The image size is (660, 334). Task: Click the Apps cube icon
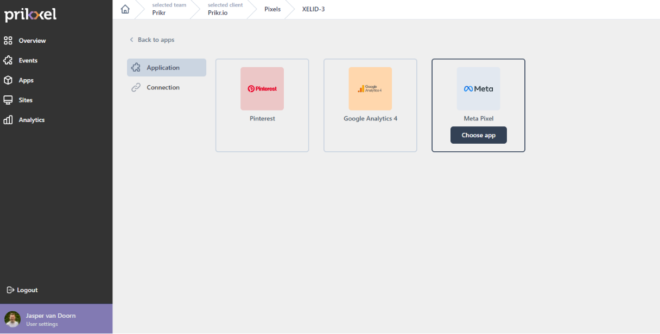click(8, 80)
